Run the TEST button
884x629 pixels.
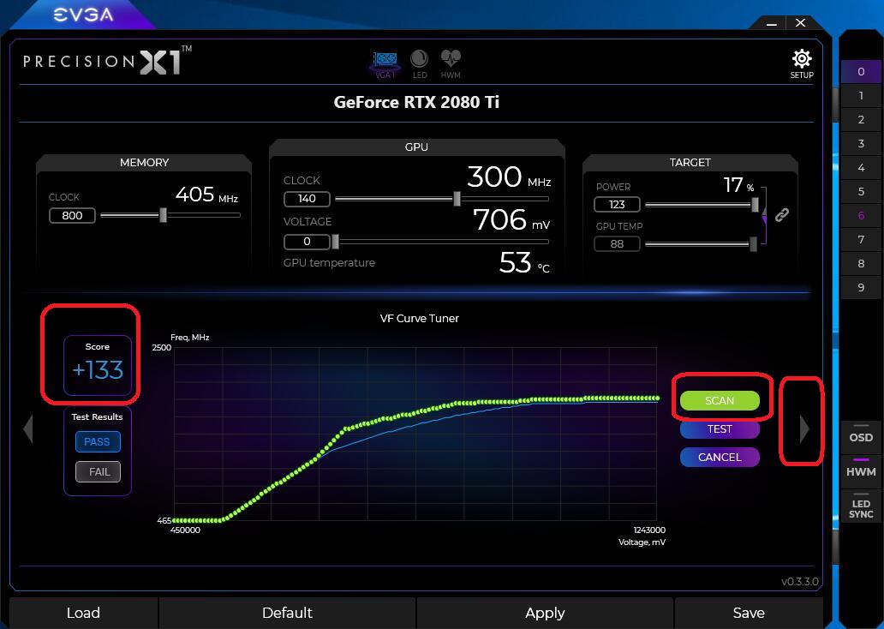(x=720, y=428)
